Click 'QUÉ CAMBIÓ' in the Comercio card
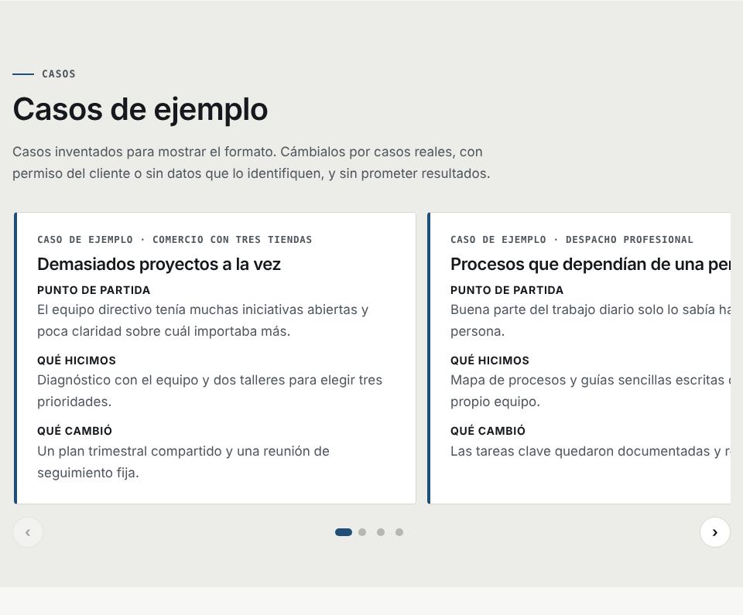The width and height of the screenshot is (743, 615). (x=74, y=431)
